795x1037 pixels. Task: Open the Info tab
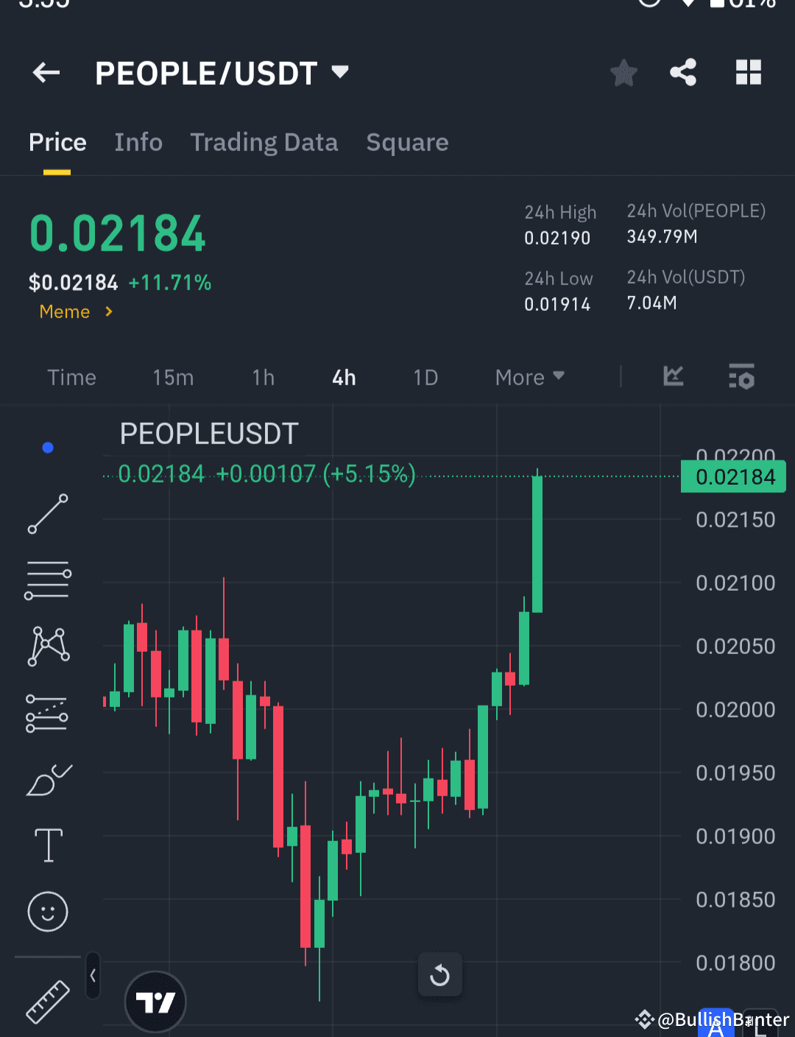[x=138, y=142]
